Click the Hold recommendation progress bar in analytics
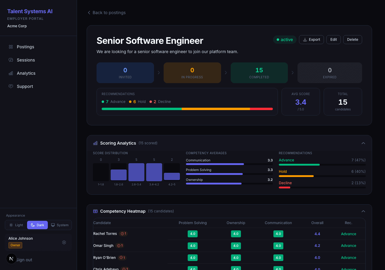 tap(322, 176)
